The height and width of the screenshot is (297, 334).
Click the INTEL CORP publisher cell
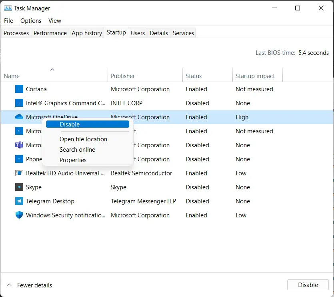[x=126, y=103]
